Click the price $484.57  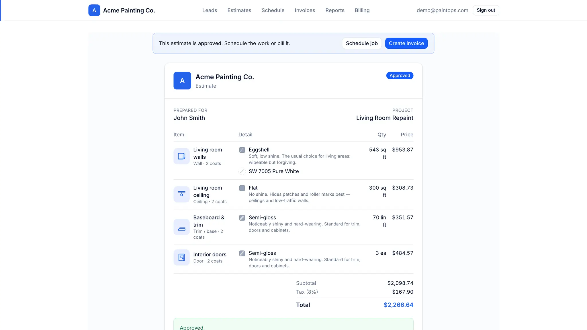[x=403, y=253]
